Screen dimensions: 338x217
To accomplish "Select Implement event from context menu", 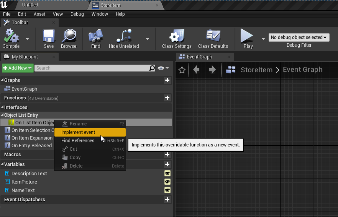I will [x=78, y=132].
